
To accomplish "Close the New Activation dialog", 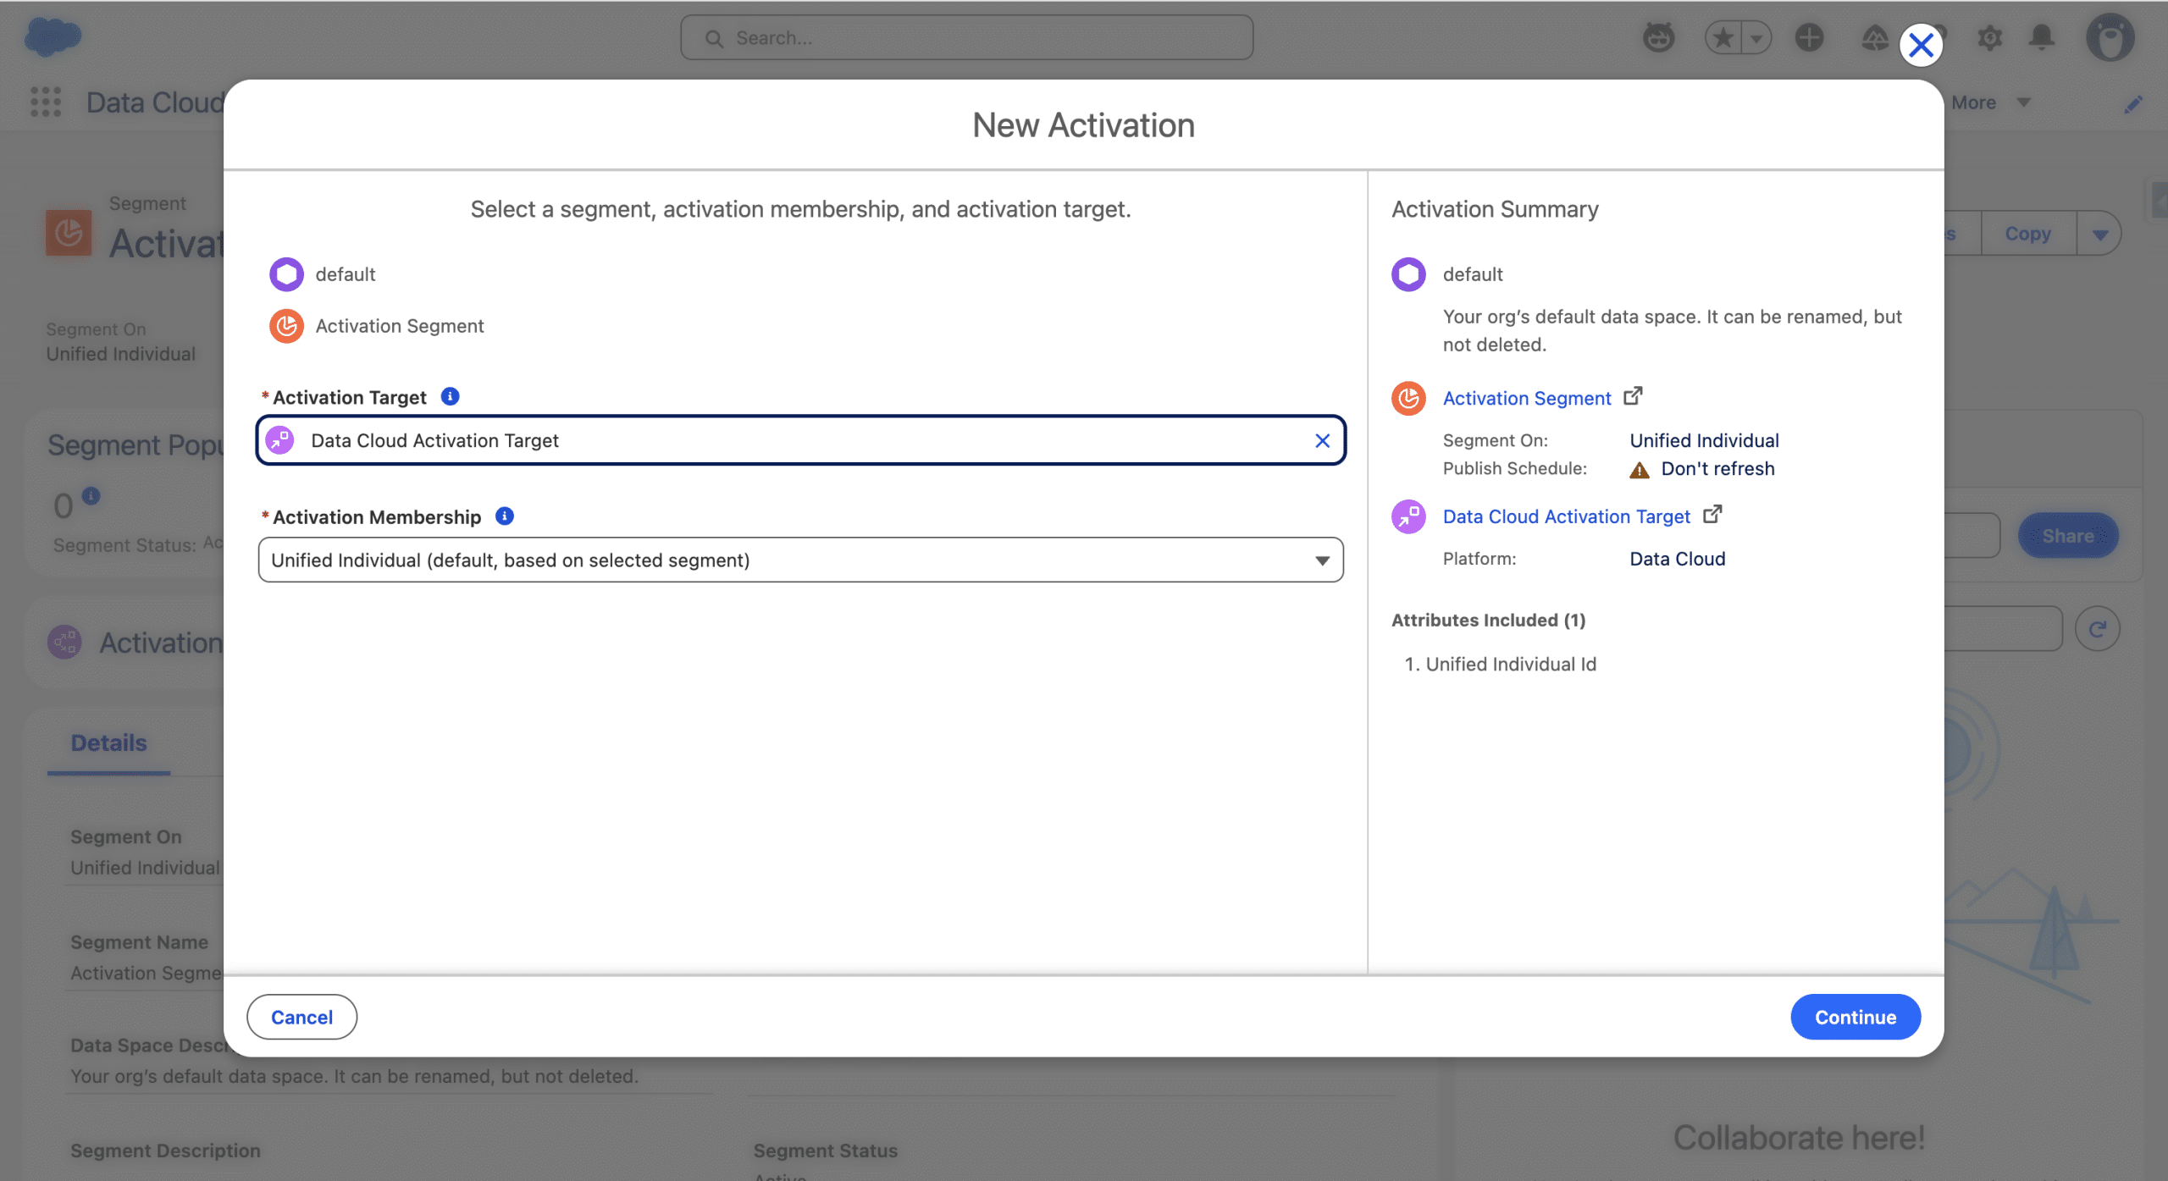I will click(1921, 45).
